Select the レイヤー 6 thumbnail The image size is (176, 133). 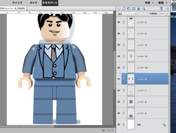[x=131, y=113]
